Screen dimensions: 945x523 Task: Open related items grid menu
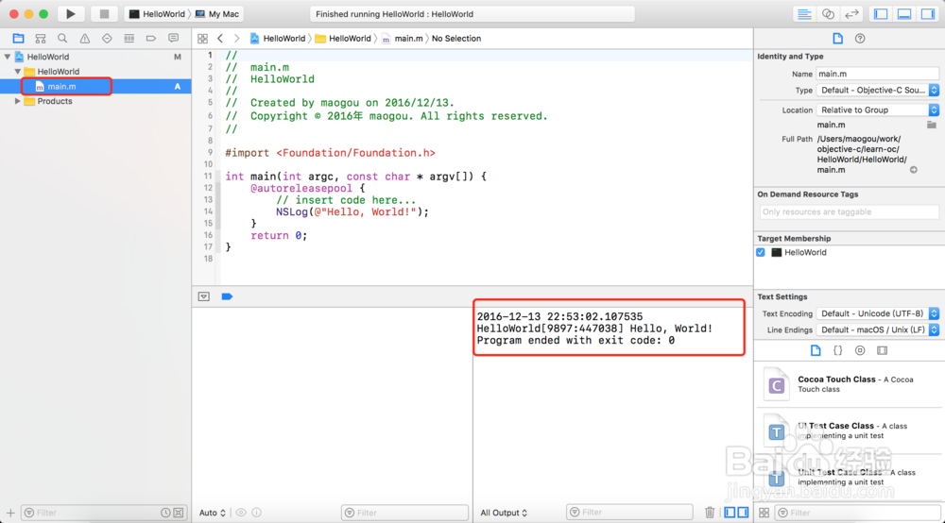pyautogui.click(x=202, y=39)
